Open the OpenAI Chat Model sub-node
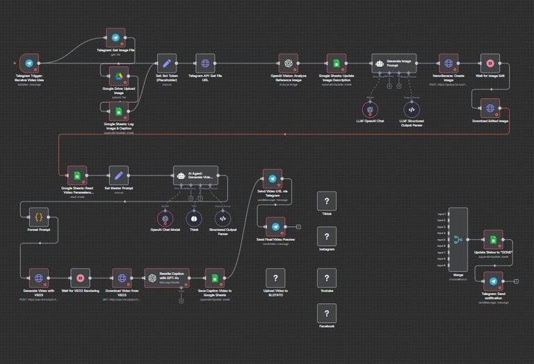Image resolution: width=534 pixels, height=364 pixels. (x=165, y=219)
